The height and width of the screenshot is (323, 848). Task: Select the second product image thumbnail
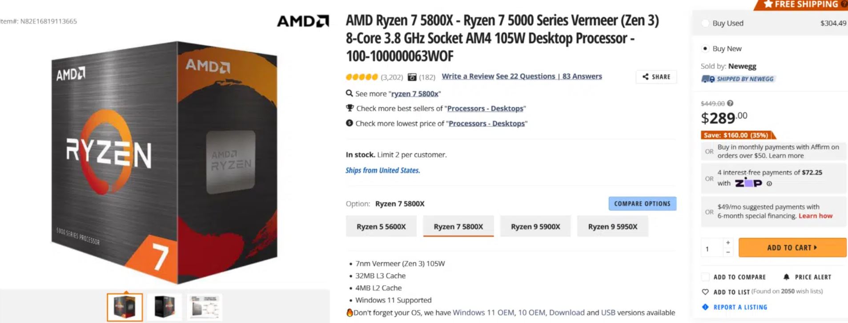165,307
